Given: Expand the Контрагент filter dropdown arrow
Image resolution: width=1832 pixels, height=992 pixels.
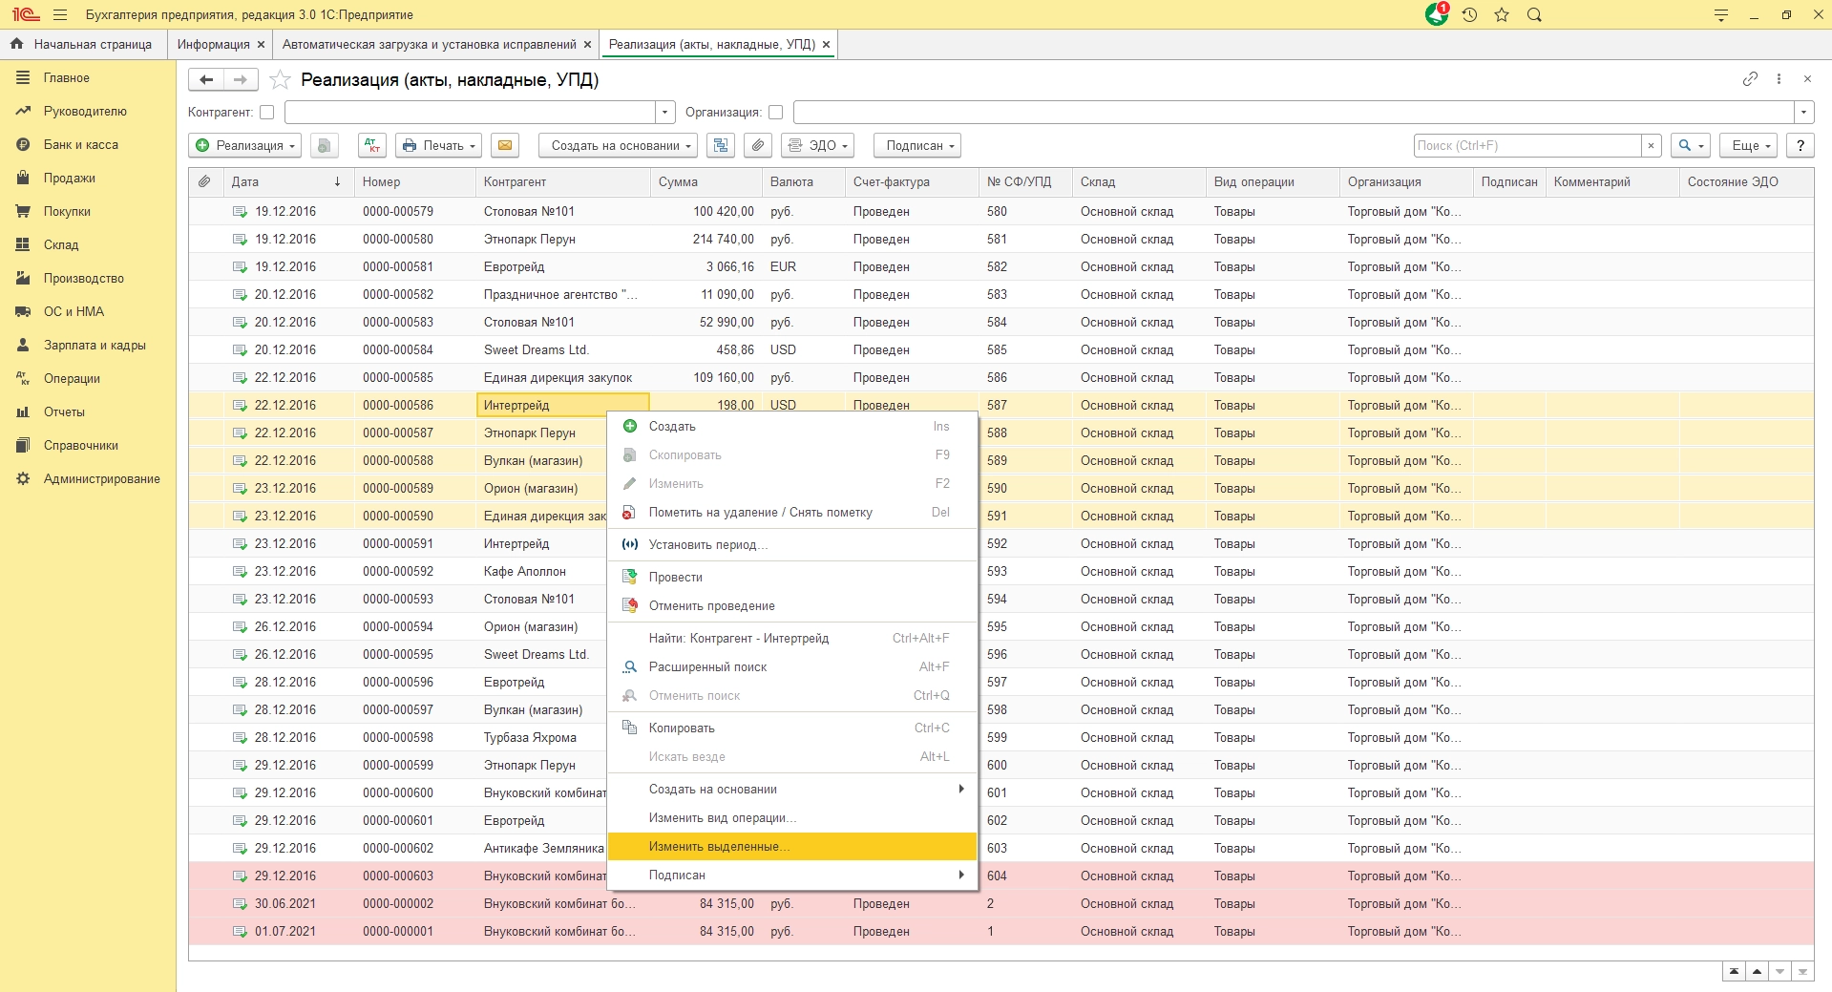Looking at the screenshot, I should [x=665, y=113].
